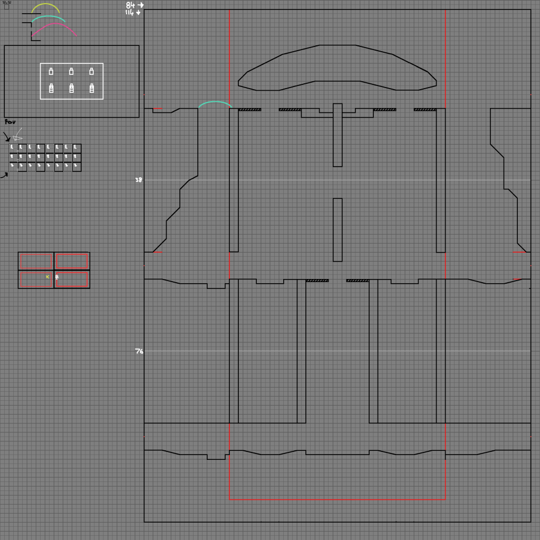Image resolution: width=540 pixels, height=540 pixels.
Task: Click the small 32x32 square in corner
Action: pos(6,7)
